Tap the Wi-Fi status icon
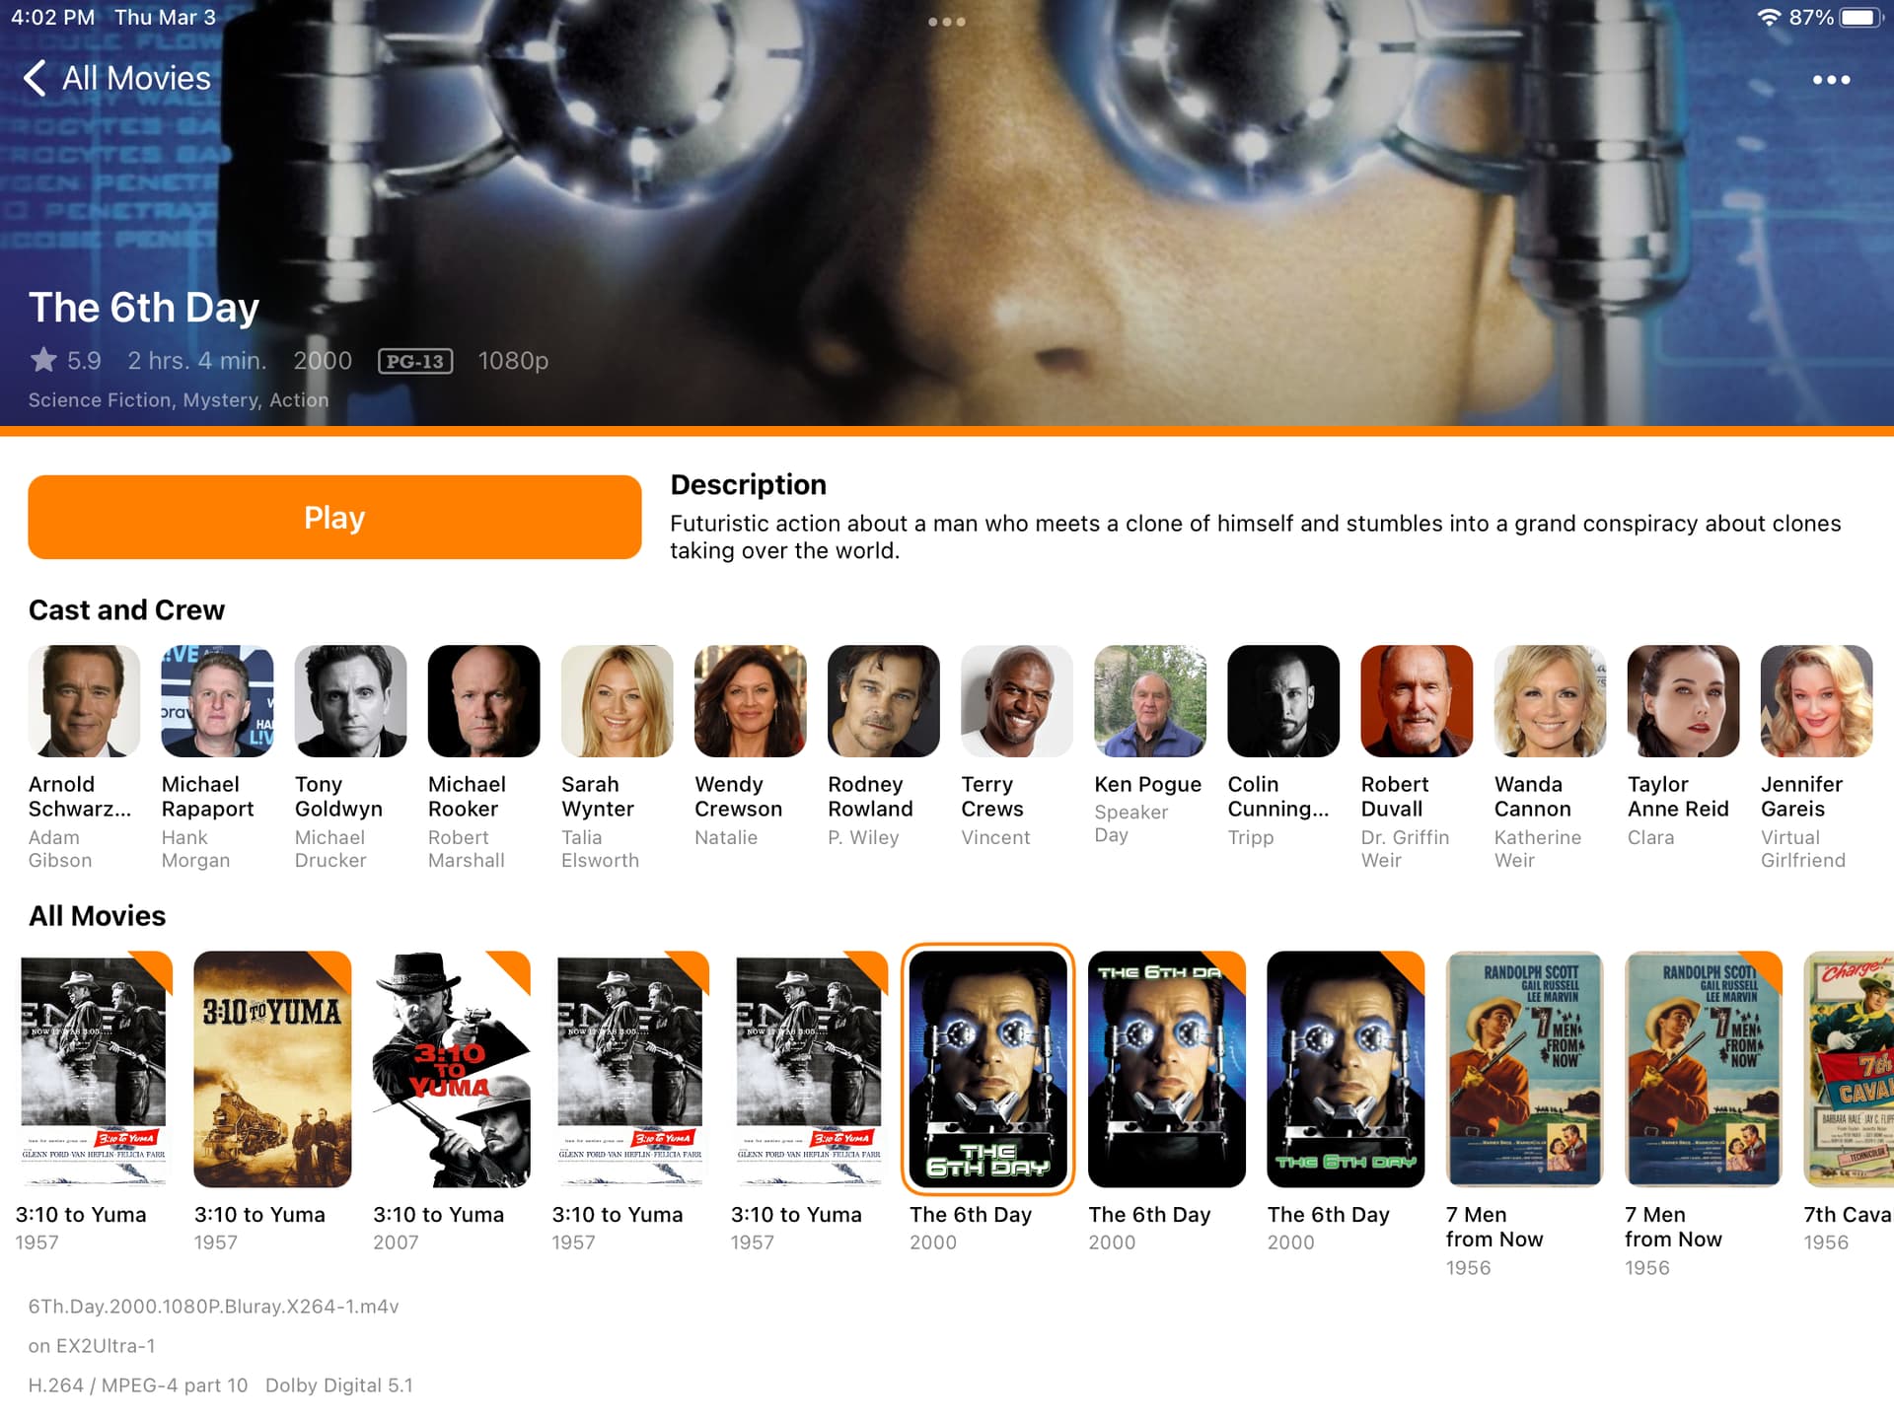1894x1420 pixels. point(1770,18)
